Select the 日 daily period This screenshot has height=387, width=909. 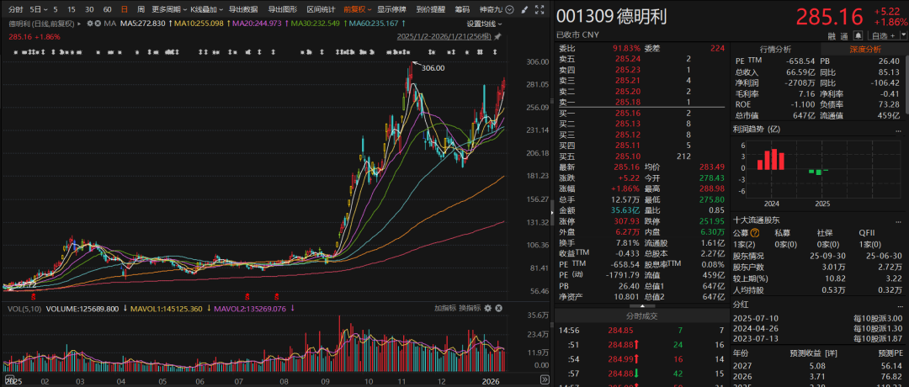[x=125, y=8]
